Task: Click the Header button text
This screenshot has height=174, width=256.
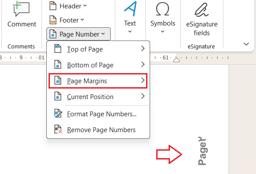Action: (x=70, y=6)
